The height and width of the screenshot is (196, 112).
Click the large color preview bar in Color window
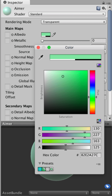76,57
